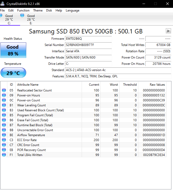173x191 pixels.
Task: Click the Worst column header
Action: [x=110, y=85]
